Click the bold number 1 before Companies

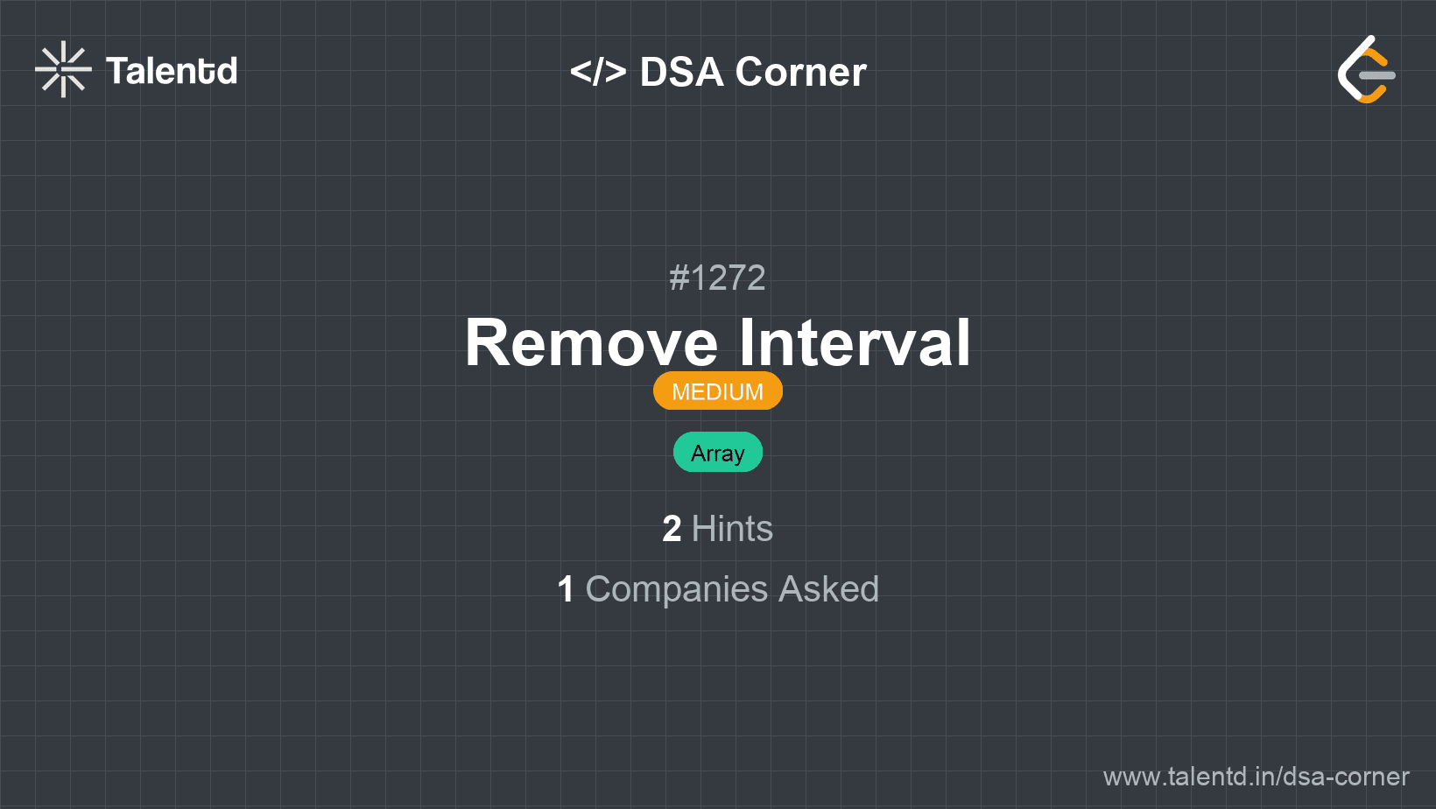point(566,589)
